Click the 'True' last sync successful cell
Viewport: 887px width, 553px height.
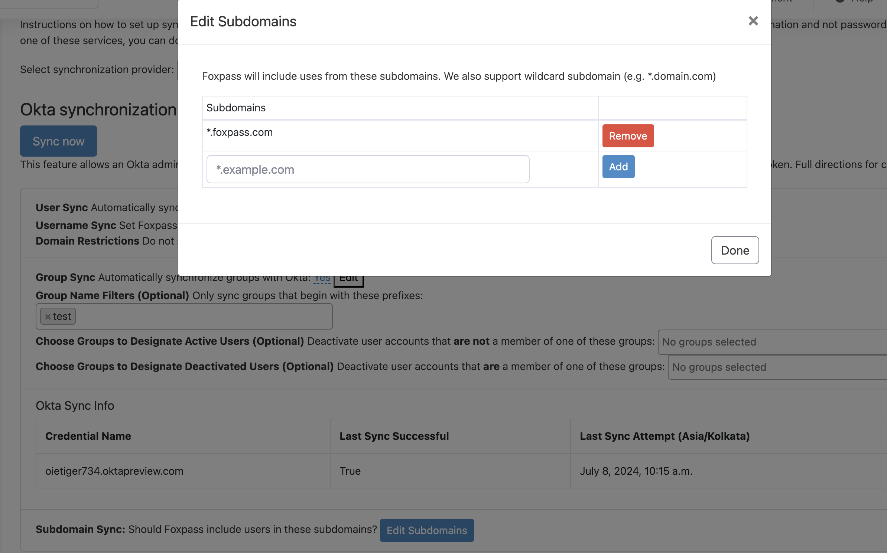click(x=450, y=471)
